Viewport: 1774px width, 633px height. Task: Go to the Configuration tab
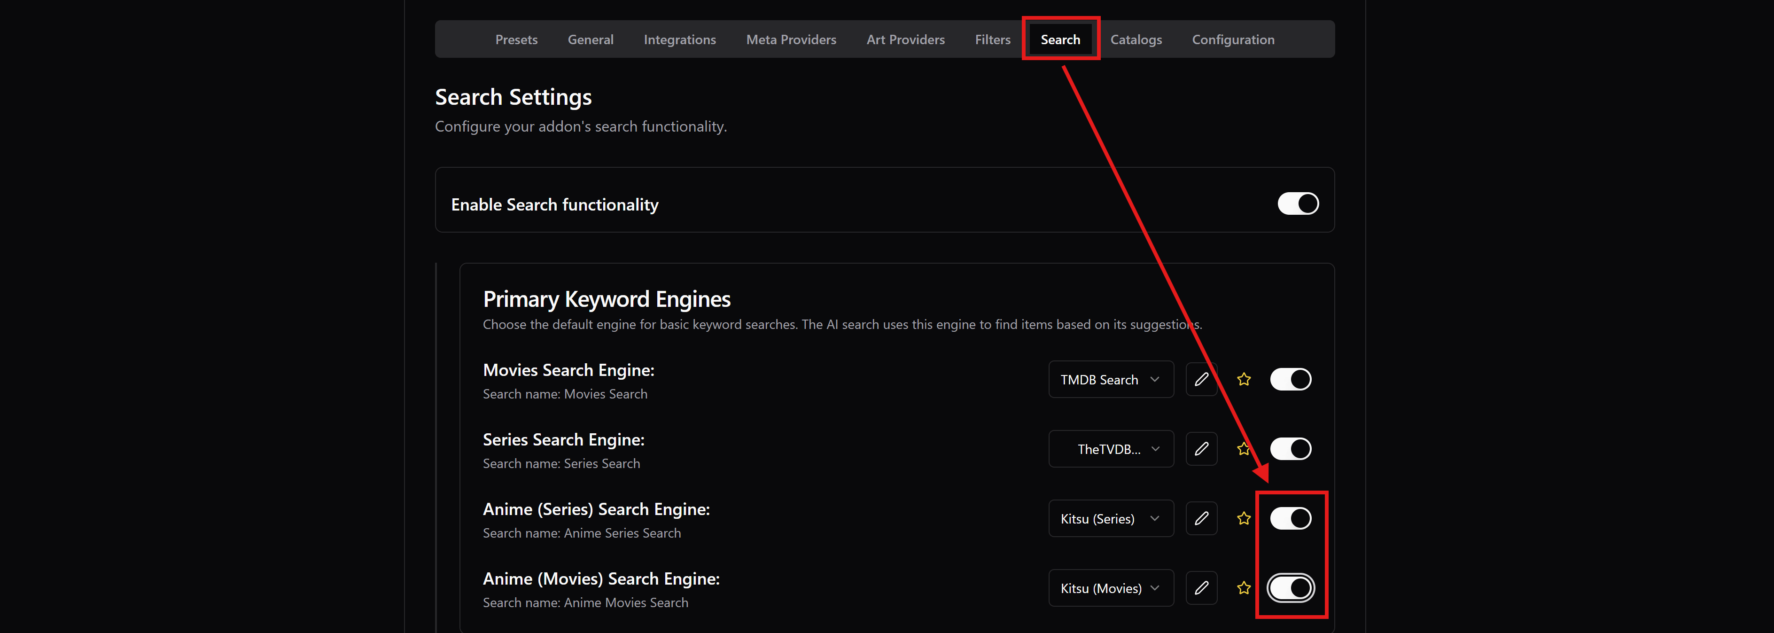(x=1233, y=40)
